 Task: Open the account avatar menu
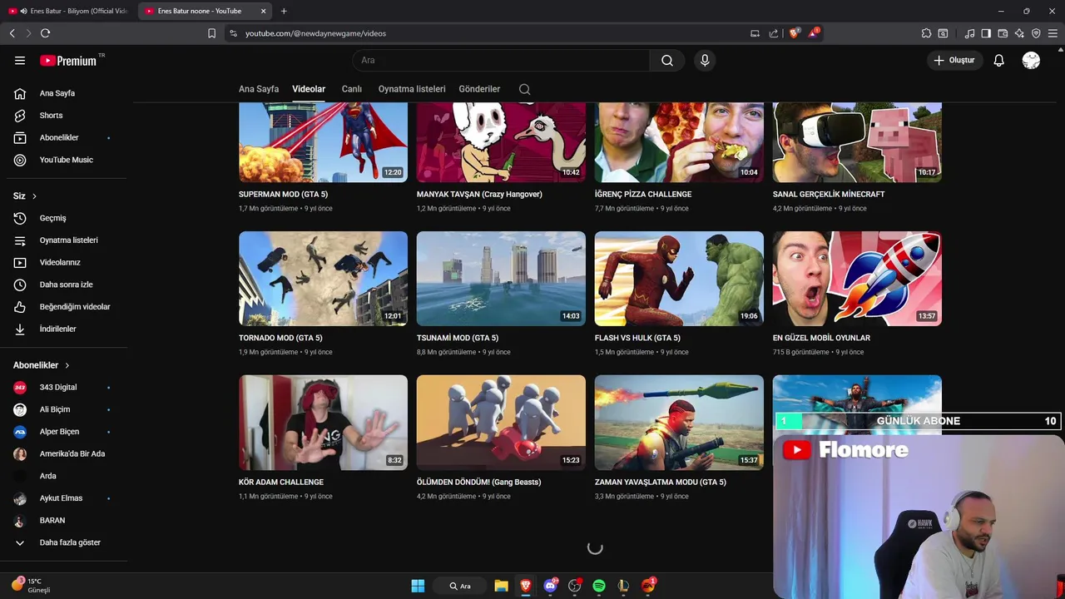pos(1031,61)
